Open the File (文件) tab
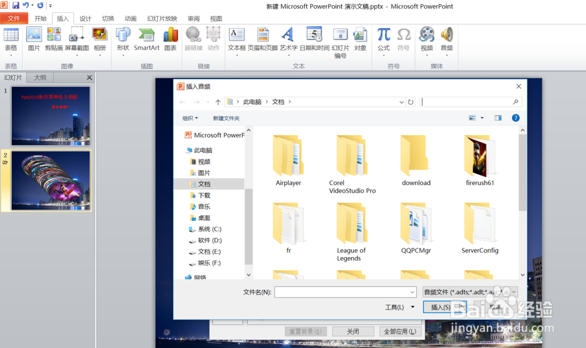The width and height of the screenshot is (586, 348). point(14,18)
